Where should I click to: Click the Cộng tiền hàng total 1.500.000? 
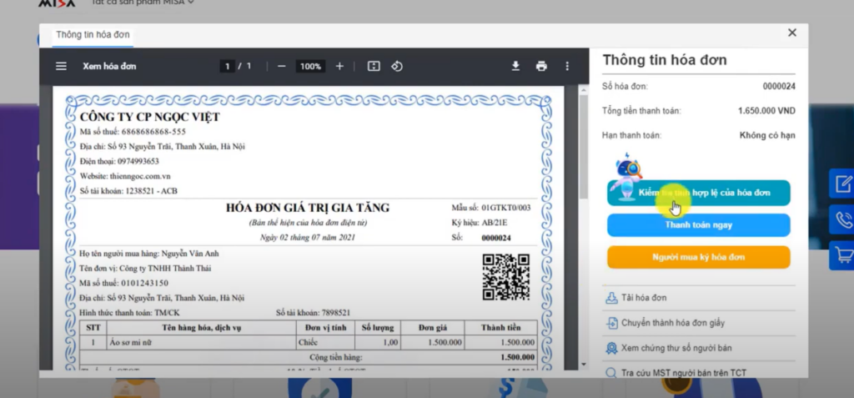click(x=517, y=358)
